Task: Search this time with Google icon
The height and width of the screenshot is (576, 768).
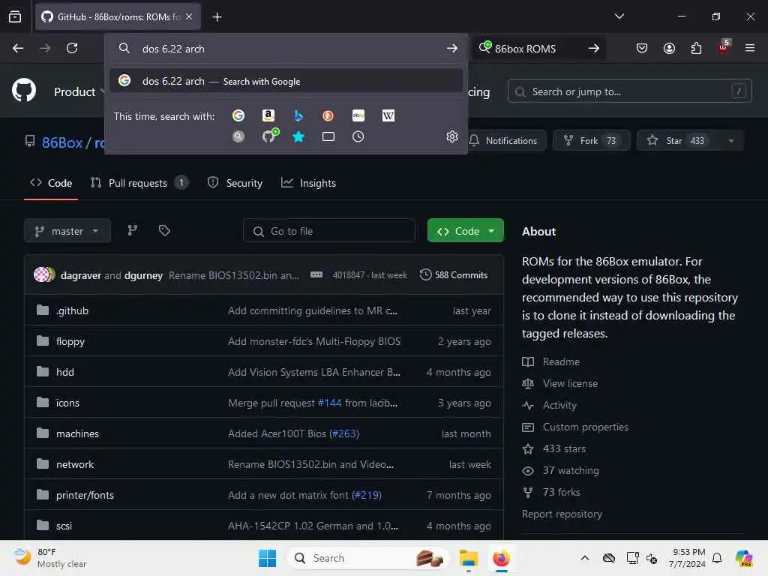Action: pyautogui.click(x=238, y=115)
